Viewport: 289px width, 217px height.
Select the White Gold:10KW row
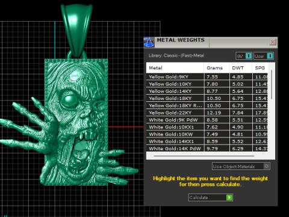coord(207,134)
